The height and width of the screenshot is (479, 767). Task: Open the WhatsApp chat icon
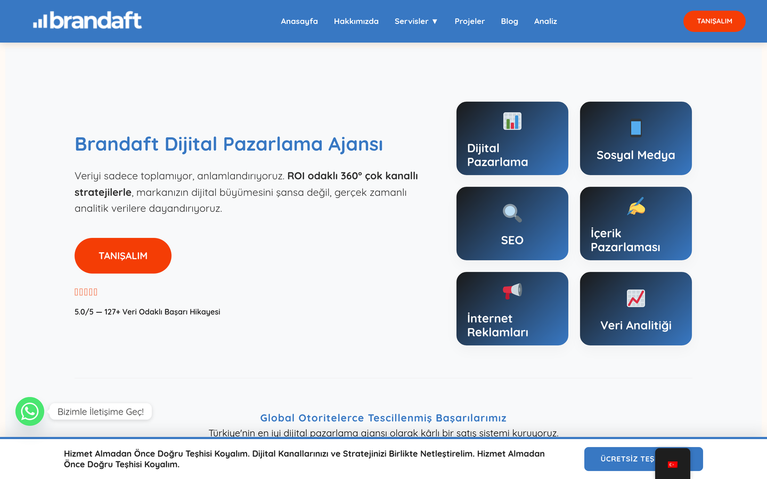coord(30,411)
